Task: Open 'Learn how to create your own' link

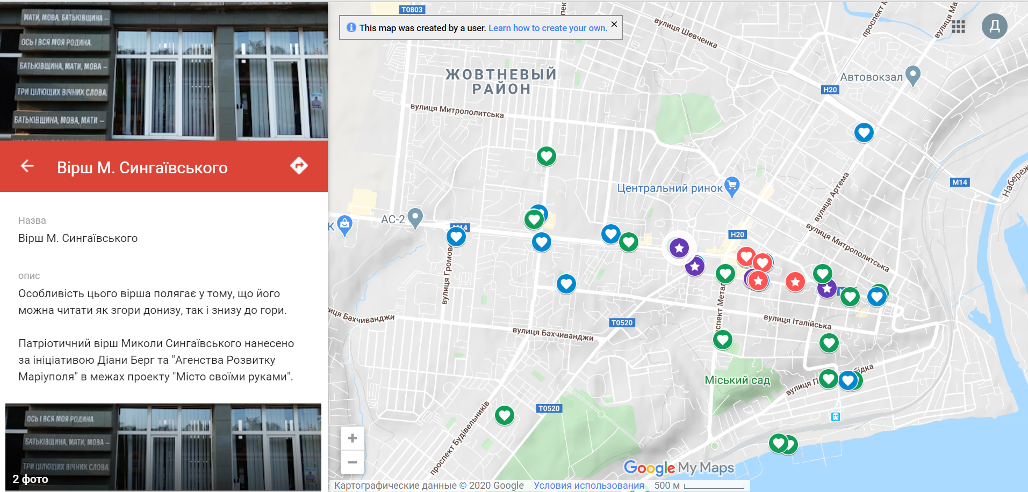Action: [x=548, y=28]
